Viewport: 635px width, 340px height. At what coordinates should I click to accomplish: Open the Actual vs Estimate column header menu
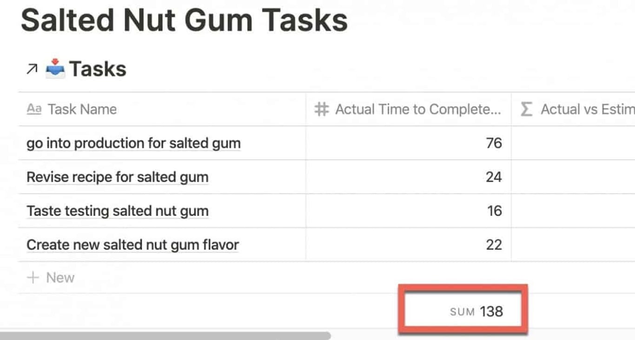573,109
